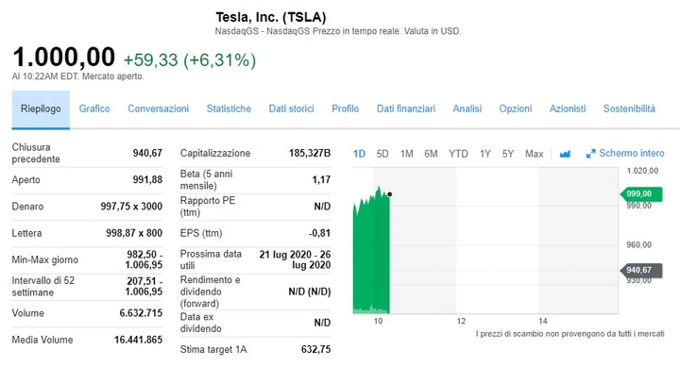
Task: Show the Max chart range
Action: click(535, 154)
